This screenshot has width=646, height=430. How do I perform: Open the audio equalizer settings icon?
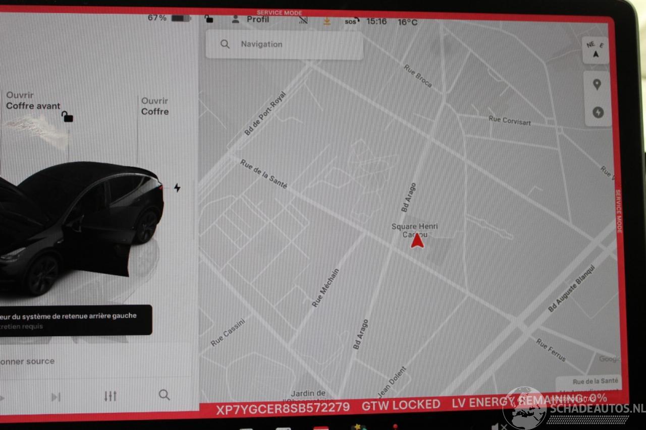(x=111, y=396)
